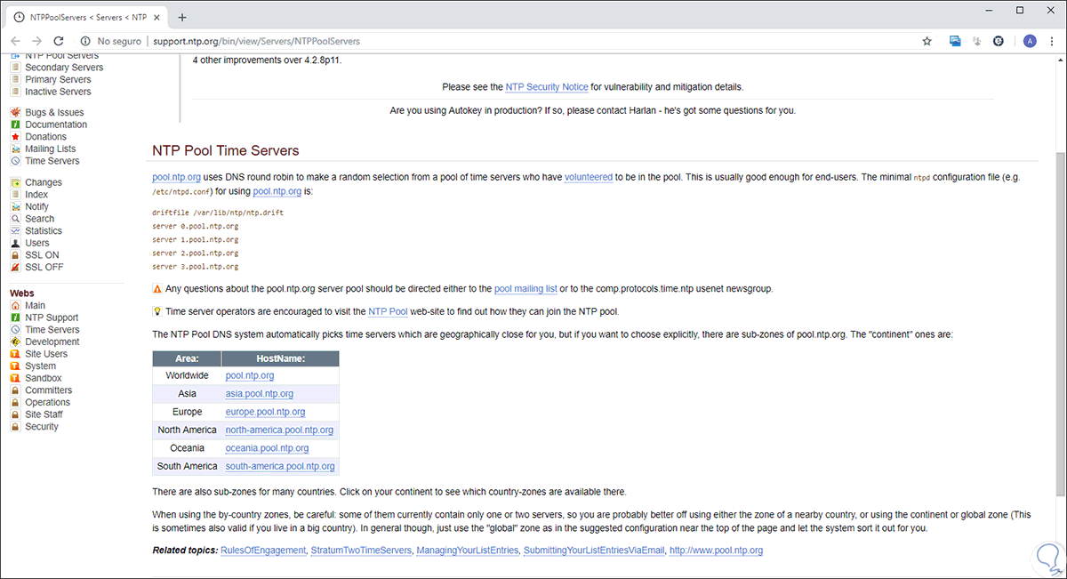Open RulesOfEngagement related topic
1067x579 pixels.
click(x=262, y=551)
